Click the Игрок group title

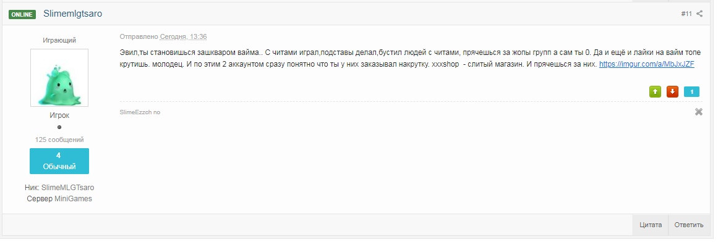point(59,115)
